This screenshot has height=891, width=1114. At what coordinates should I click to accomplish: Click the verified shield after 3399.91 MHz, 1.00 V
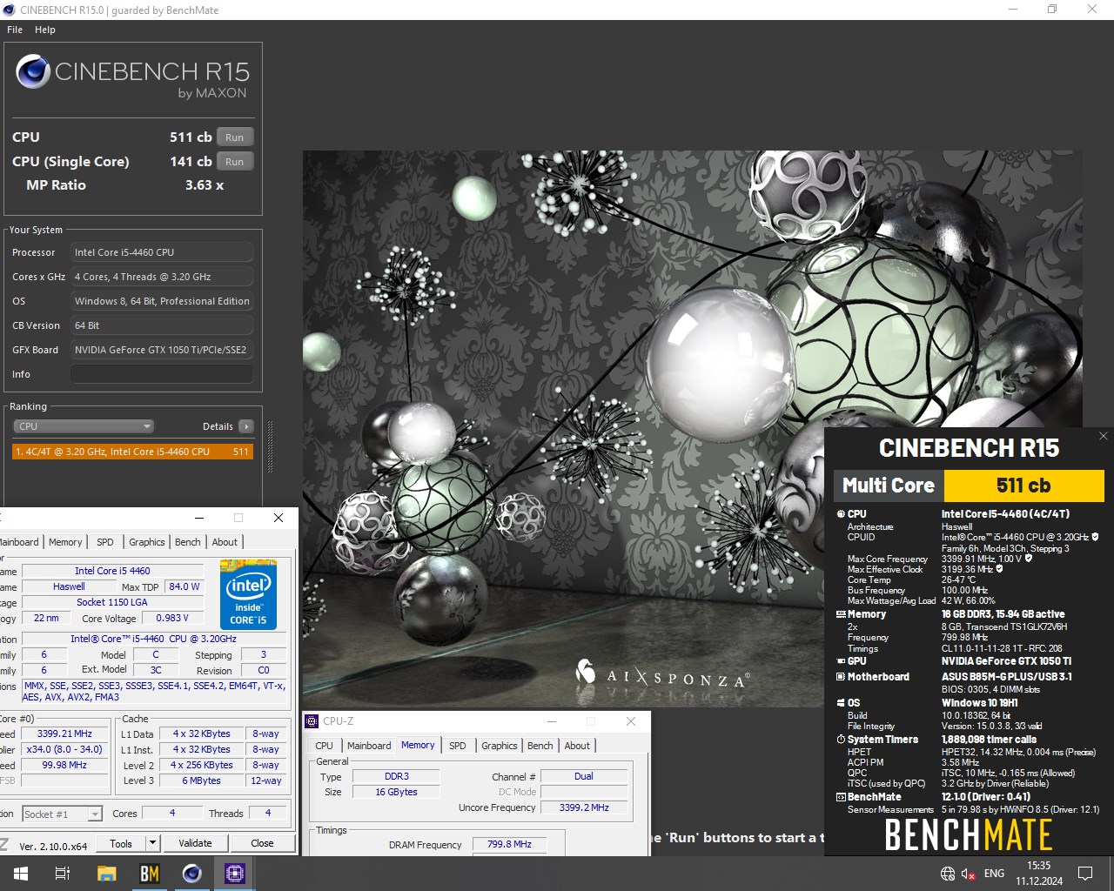point(1029,559)
